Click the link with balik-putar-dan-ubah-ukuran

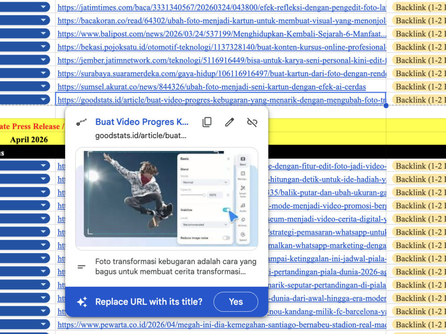tap(327, 192)
